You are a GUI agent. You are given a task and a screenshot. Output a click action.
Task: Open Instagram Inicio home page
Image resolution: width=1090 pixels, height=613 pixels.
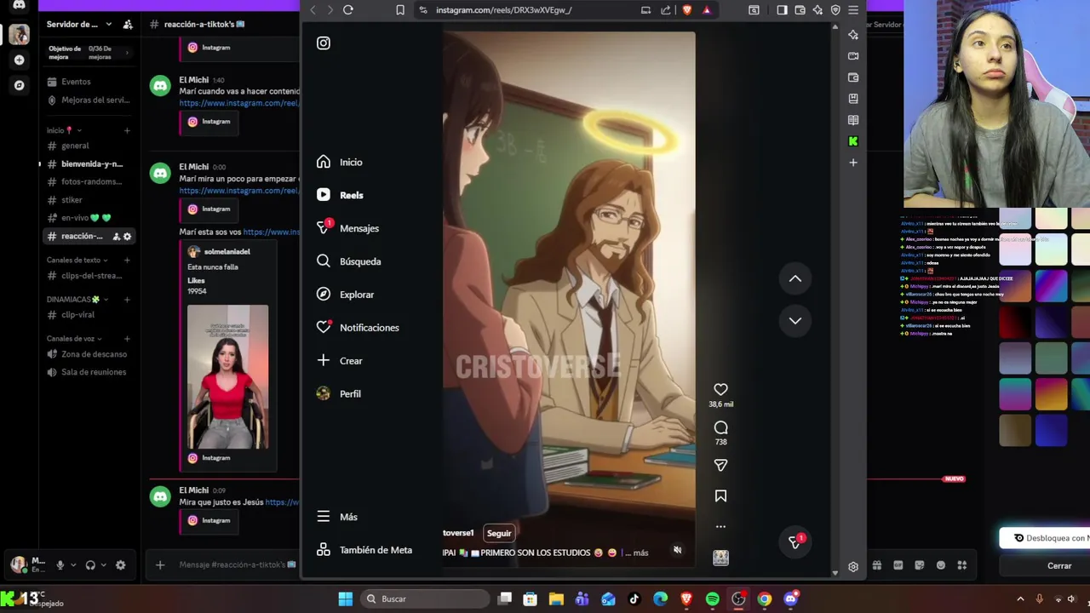(340, 162)
